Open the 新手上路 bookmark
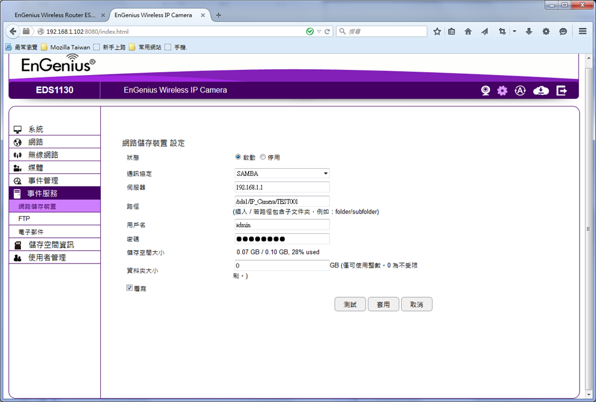The height and width of the screenshot is (402, 596). [109, 47]
